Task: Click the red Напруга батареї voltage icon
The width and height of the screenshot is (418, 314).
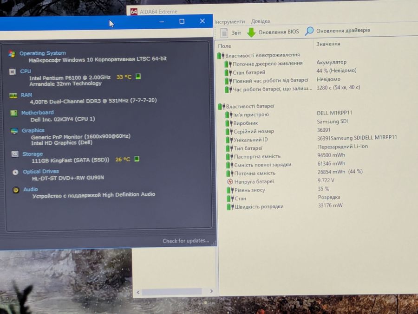Action: click(x=230, y=182)
